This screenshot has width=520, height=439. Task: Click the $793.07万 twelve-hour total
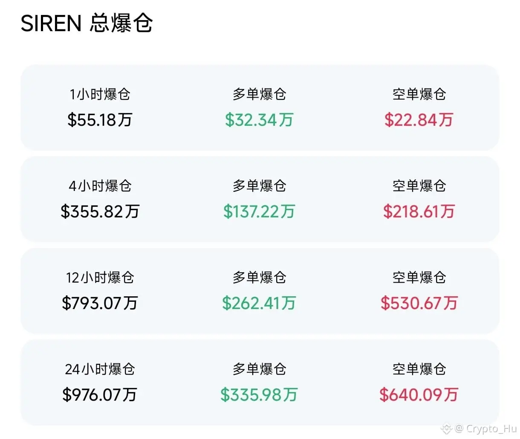(x=100, y=303)
